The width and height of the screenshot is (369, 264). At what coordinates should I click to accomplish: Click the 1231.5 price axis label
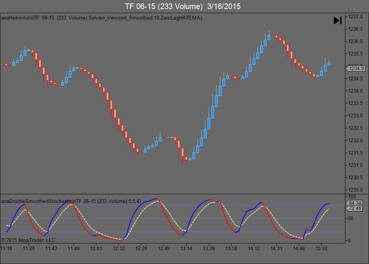(355, 153)
